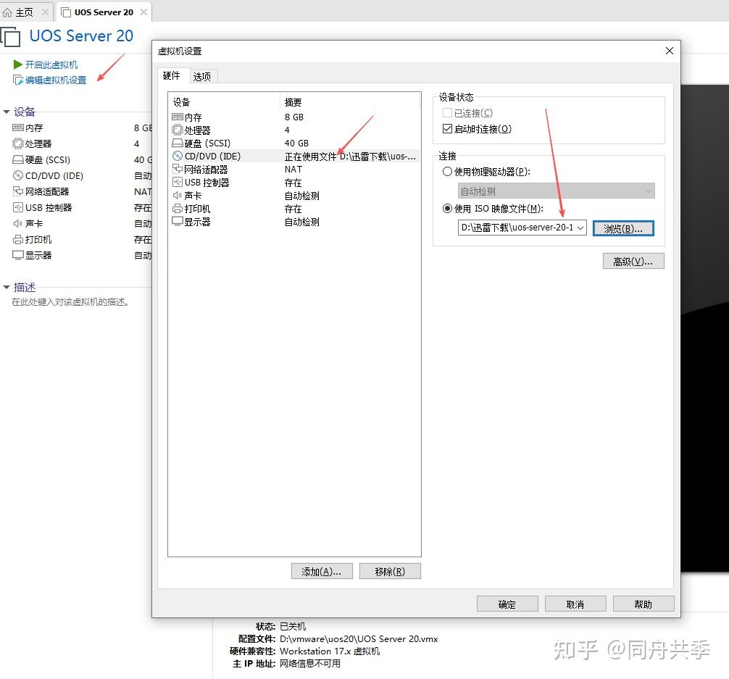Select the CD/DVD (IDE) device entry

tap(205, 155)
